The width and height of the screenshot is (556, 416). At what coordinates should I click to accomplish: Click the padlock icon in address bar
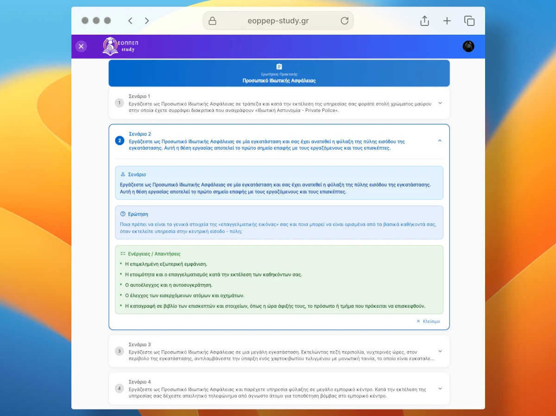[x=213, y=21]
